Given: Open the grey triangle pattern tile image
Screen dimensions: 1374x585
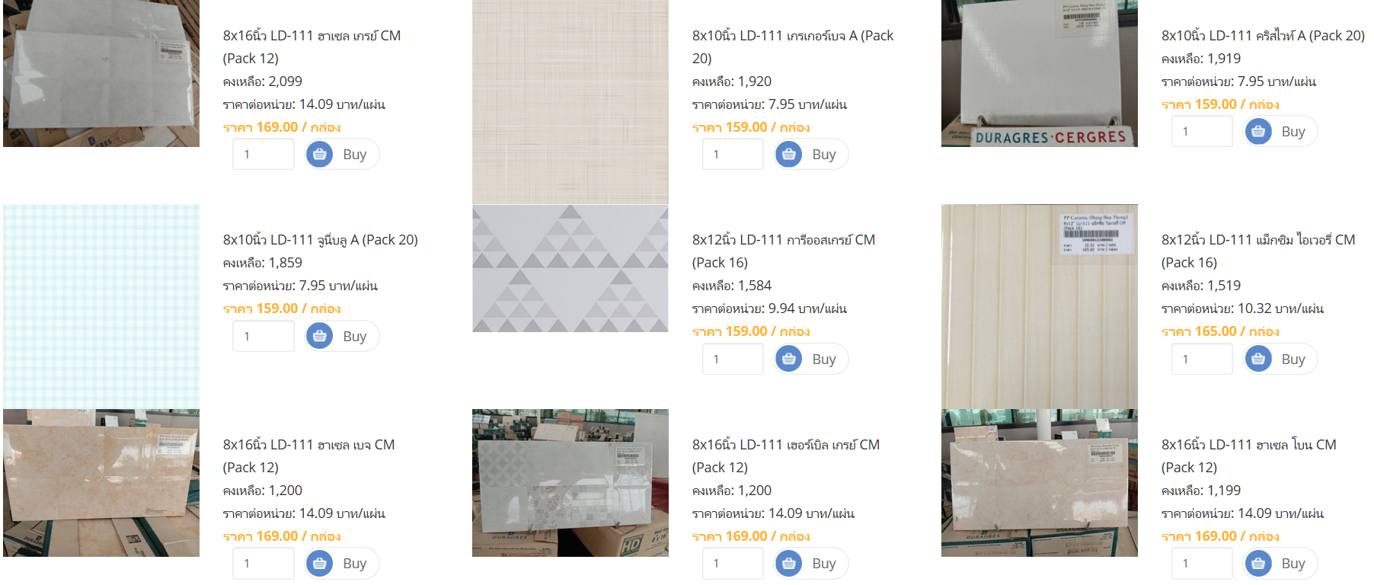Looking at the screenshot, I should pos(570,268).
